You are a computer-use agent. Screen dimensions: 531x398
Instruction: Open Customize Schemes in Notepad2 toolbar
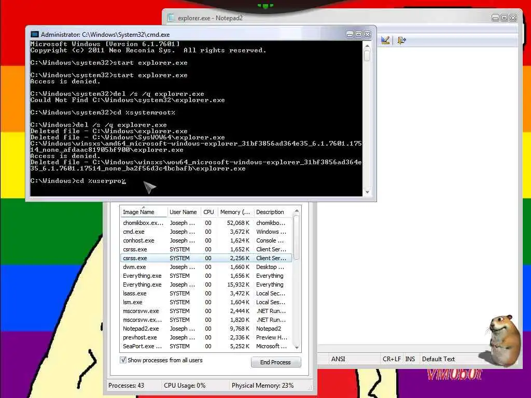click(x=385, y=40)
